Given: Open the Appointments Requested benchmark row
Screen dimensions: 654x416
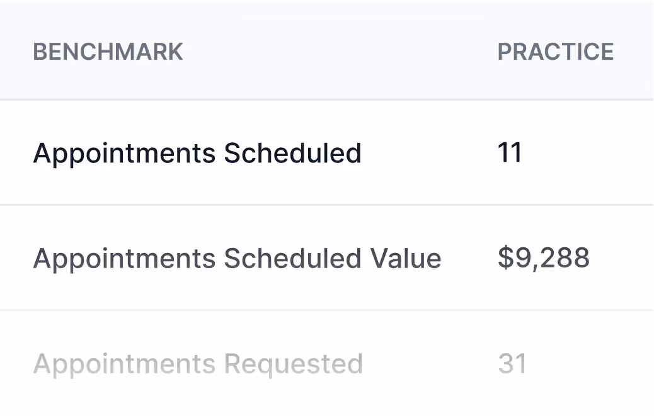Looking at the screenshot, I should click(x=326, y=363).
